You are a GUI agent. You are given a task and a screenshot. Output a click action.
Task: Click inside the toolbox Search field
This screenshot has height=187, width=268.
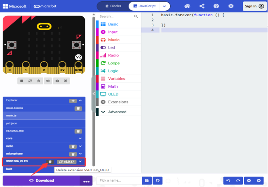pyautogui.click(x=116, y=16)
